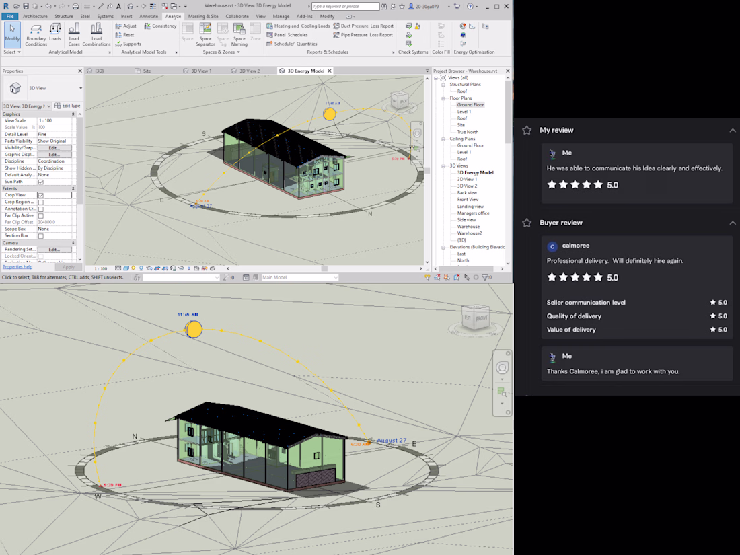
Task: Collapse the Floor Plans tree node
Action: [444, 98]
